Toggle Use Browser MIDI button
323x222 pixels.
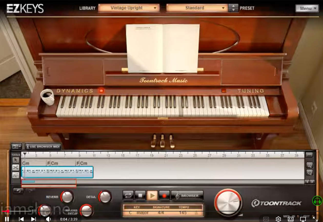tap(43, 147)
